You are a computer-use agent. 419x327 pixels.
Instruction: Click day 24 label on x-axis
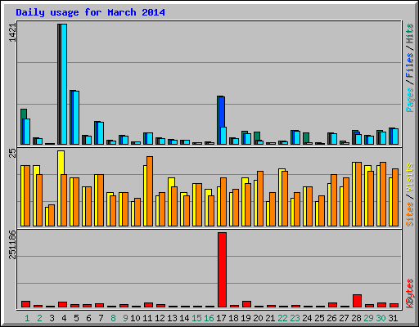coord(307,318)
